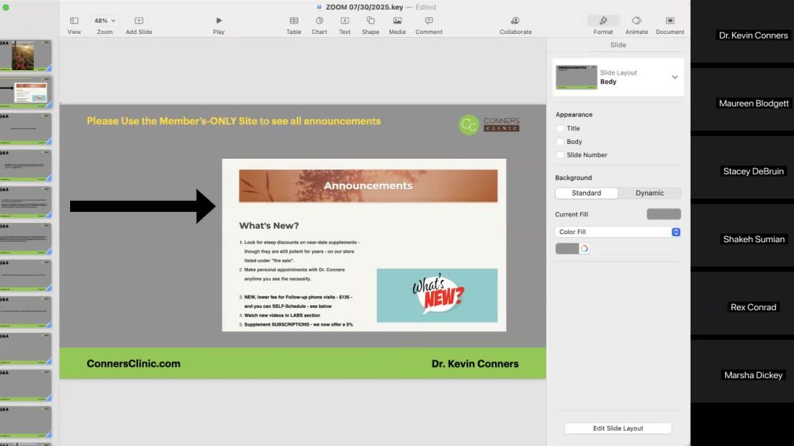Insert a Table from the toolbar
The height and width of the screenshot is (446, 794).
pos(294,25)
